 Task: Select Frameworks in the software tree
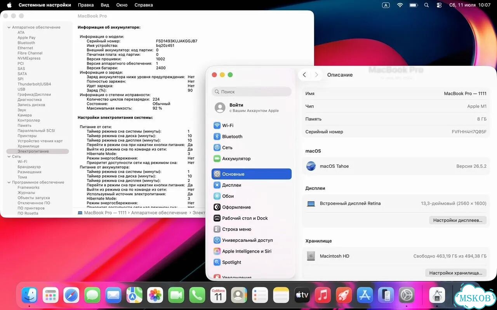28,188
